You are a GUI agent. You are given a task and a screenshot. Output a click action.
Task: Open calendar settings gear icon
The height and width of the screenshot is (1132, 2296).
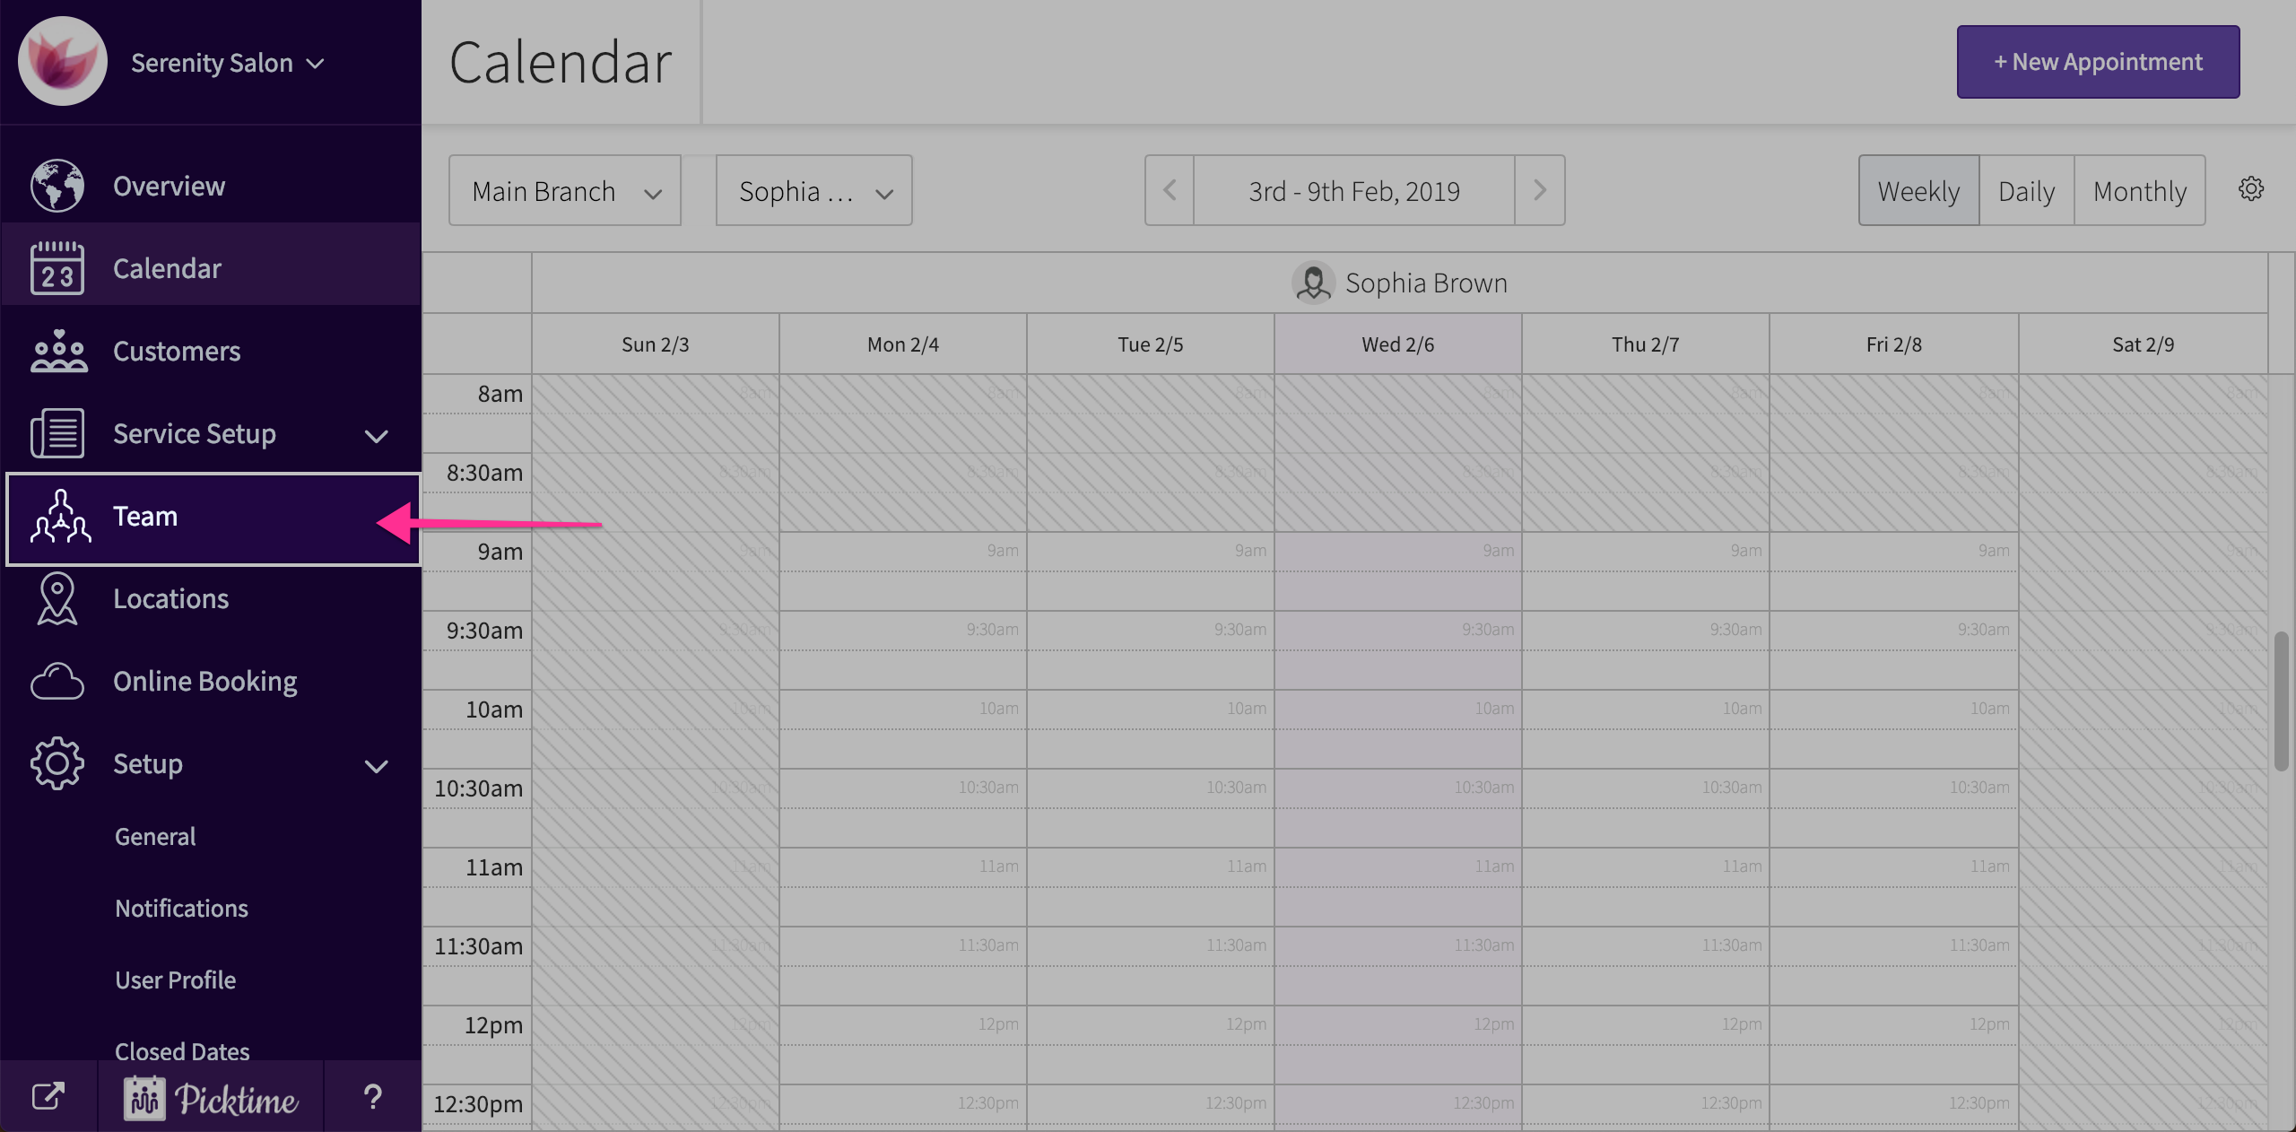2251,189
